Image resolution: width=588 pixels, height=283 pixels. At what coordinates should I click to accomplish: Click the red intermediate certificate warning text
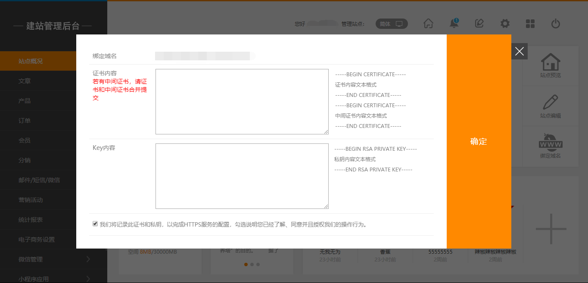pyautogui.click(x=120, y=90)
